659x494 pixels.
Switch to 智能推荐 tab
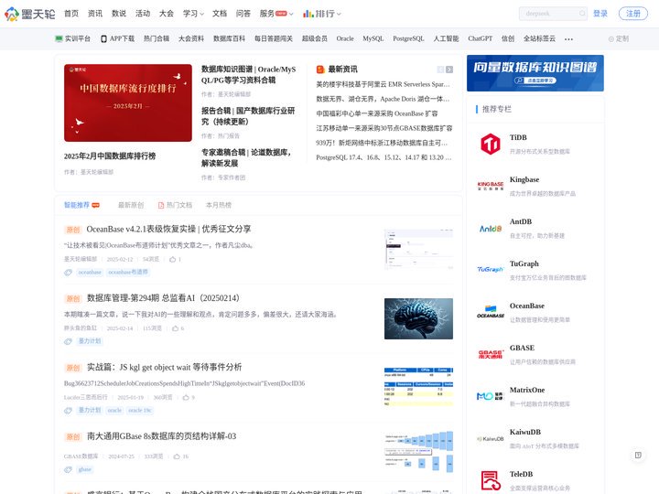pos(81,205)
